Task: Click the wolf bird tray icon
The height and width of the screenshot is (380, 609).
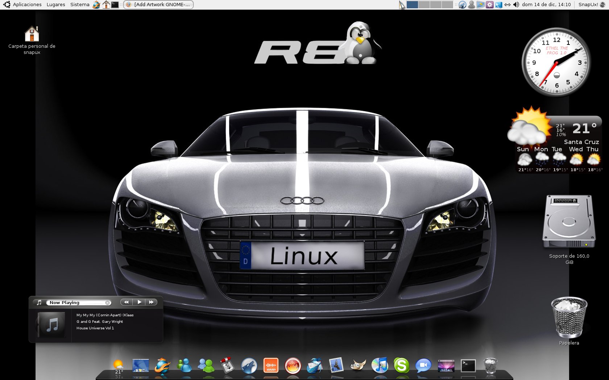Action: pyautogui.click(x=463, y=5)
